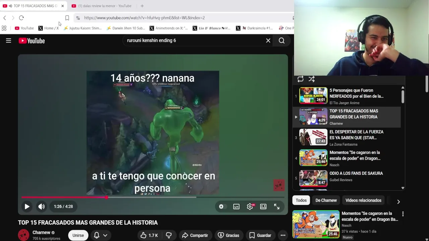429x241 pixels.
Task: Select the Todos filter chip
Action: click(301, 200)
